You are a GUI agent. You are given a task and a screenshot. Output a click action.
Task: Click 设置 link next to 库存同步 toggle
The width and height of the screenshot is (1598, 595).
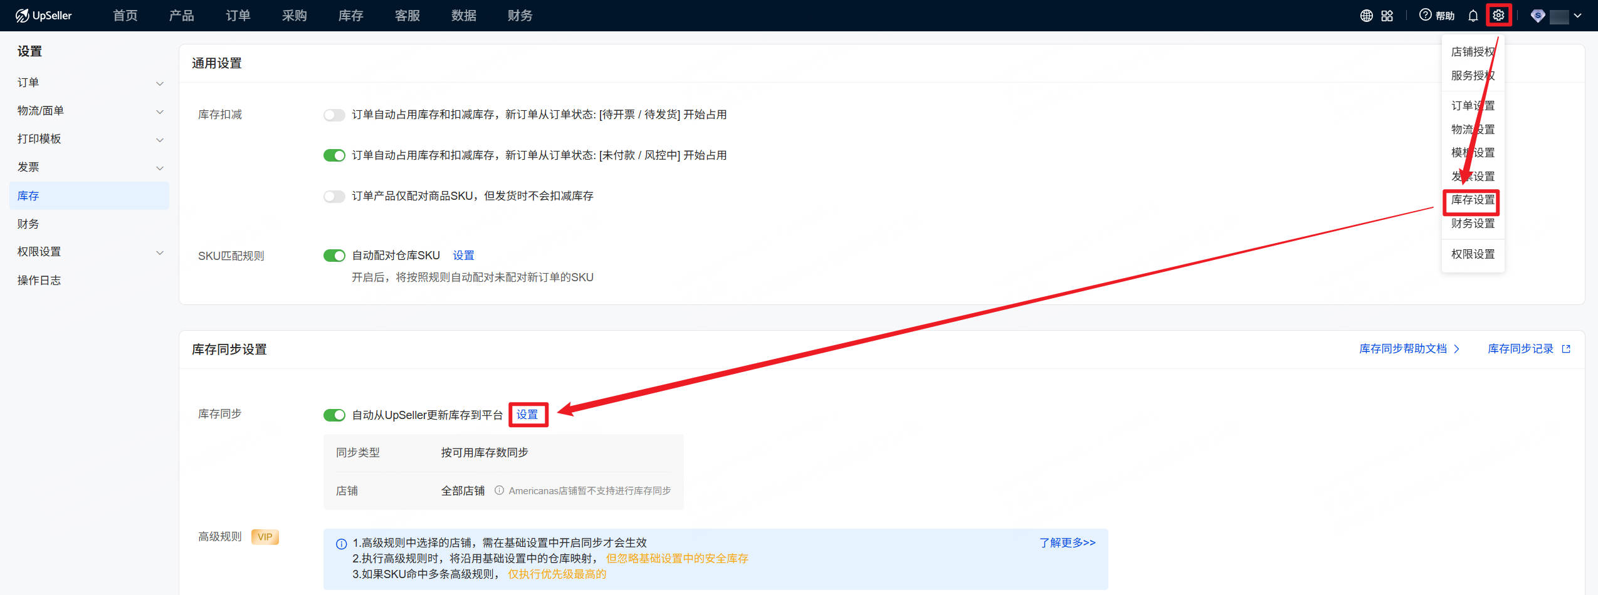[527, 415]
